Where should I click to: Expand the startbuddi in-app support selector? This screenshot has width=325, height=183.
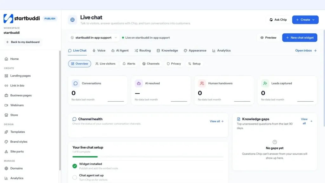tap(94, 38)
